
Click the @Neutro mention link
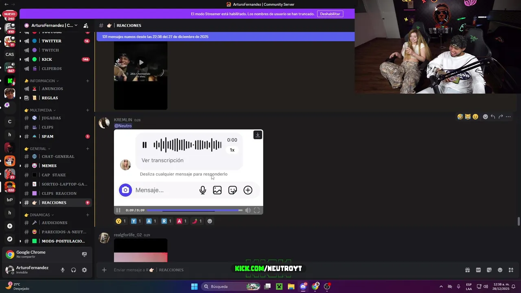tap(123, 126)
